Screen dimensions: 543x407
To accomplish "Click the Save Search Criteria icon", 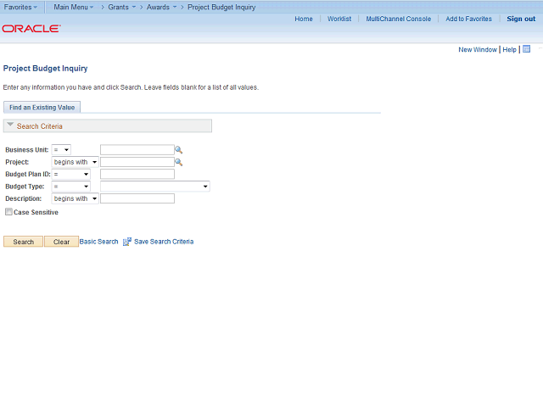I will (127, 242).
